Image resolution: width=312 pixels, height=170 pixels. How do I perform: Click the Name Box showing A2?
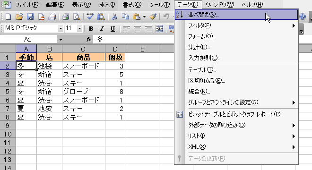click(28, 39)
